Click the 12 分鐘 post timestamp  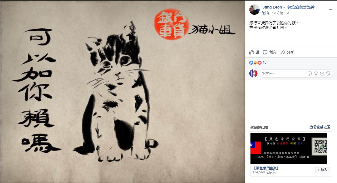coord(277,13)
